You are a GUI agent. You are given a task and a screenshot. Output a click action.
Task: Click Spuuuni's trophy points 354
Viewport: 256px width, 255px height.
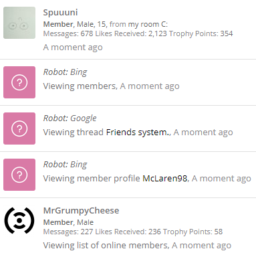[x=227, y=33]
